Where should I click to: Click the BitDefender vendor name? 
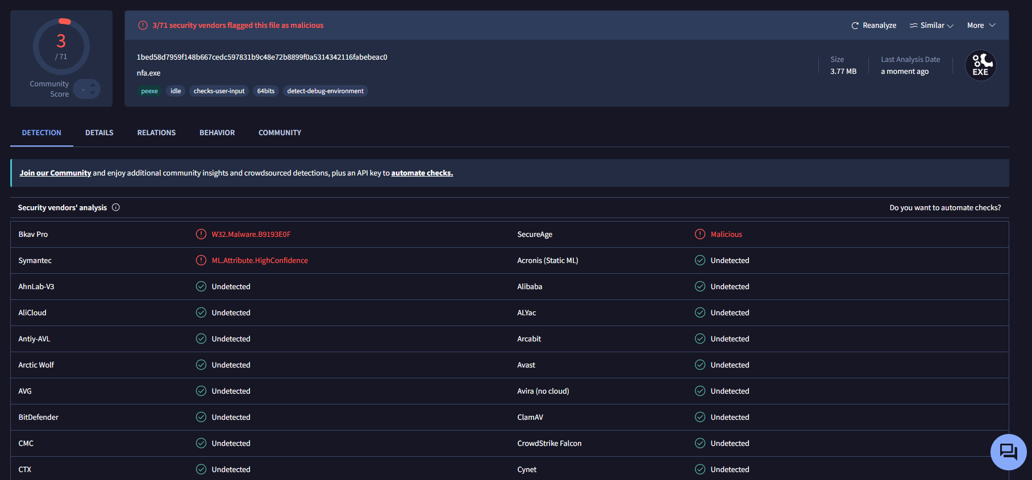coord(38,418)
